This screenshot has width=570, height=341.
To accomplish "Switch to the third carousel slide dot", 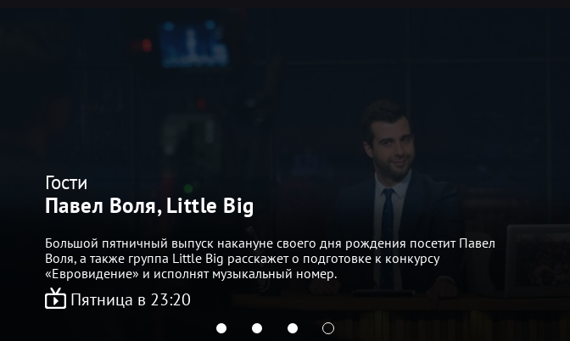I will [x=293, y=328].
